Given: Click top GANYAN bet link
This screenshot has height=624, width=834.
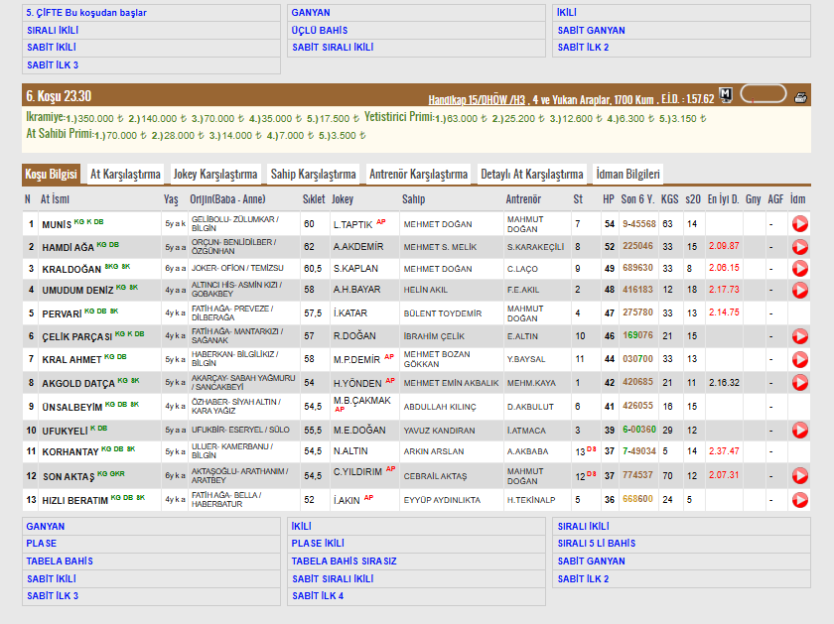Looking at the screenshot, I should [311, 13].
